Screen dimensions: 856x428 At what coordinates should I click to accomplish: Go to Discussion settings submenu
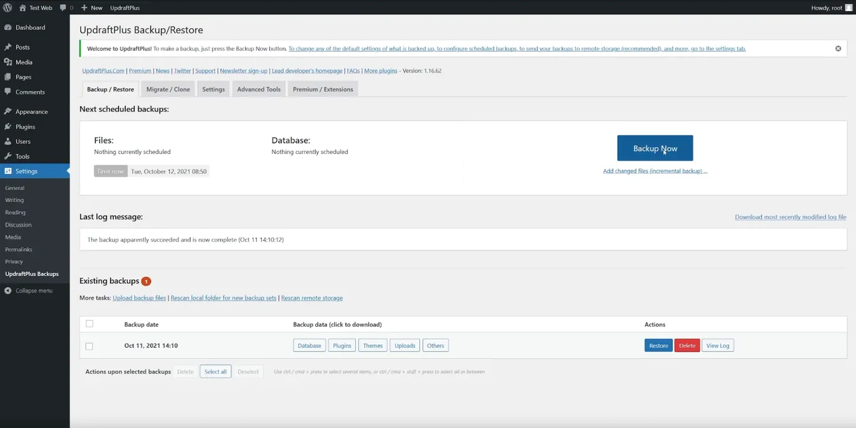18,225
